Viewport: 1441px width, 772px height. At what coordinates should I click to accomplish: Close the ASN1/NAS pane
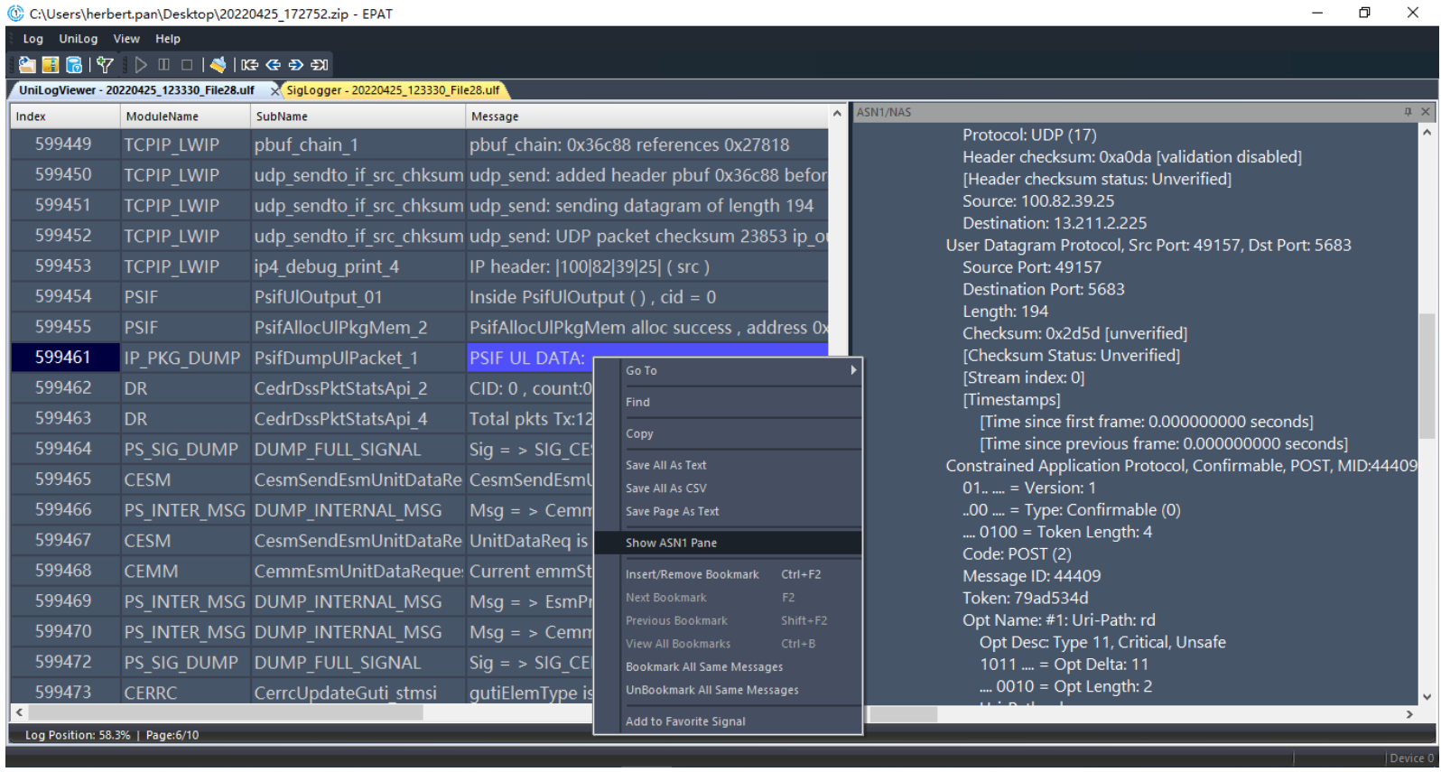(x=1426, y=112)
